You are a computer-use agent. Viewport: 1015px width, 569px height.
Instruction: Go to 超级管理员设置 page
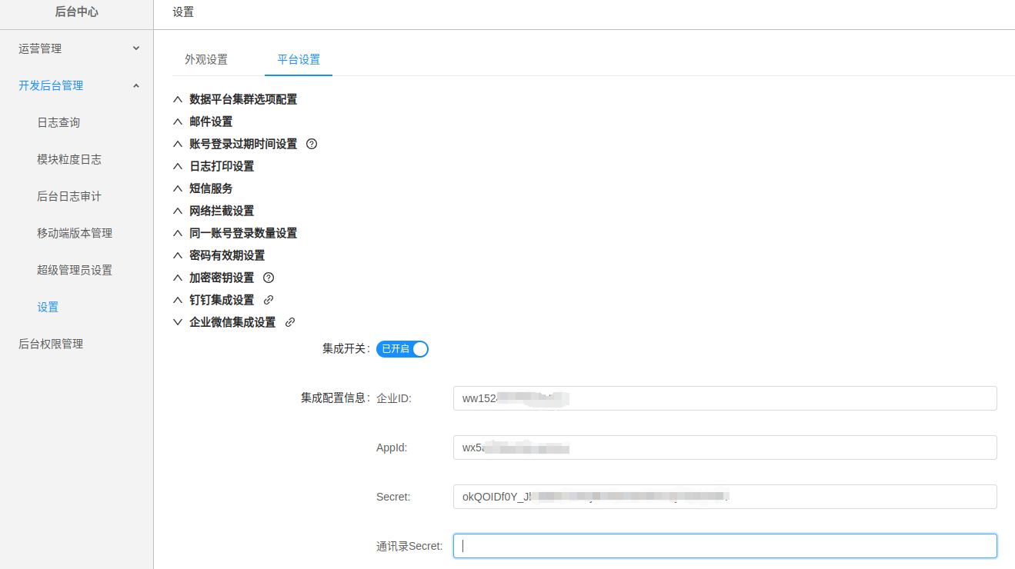[75, 270]
